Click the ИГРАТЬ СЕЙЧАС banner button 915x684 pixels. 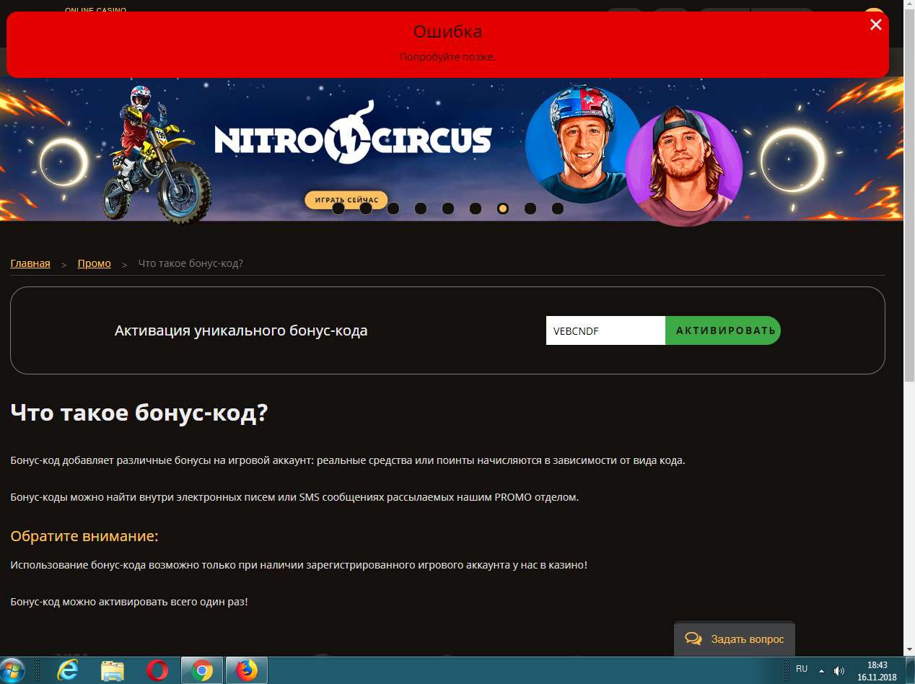[x=346, y=200]
